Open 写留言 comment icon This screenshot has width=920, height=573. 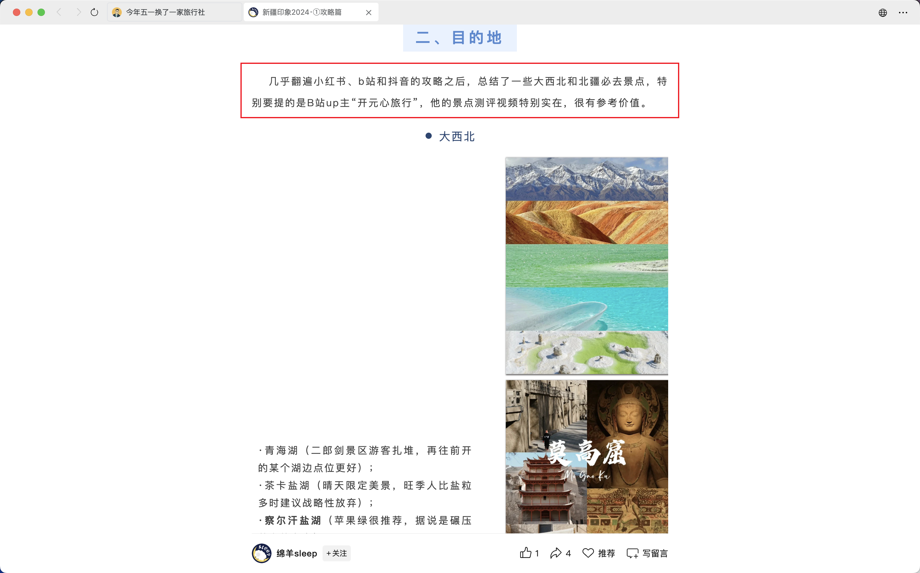[x=632, y=553]
